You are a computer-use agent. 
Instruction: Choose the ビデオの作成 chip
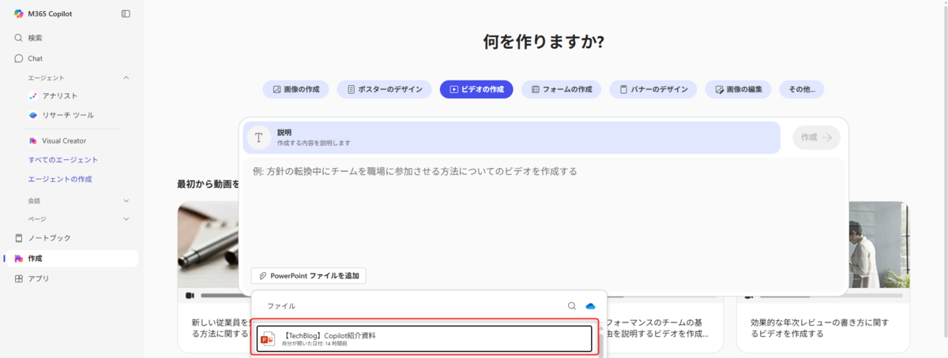click(476, 89)
